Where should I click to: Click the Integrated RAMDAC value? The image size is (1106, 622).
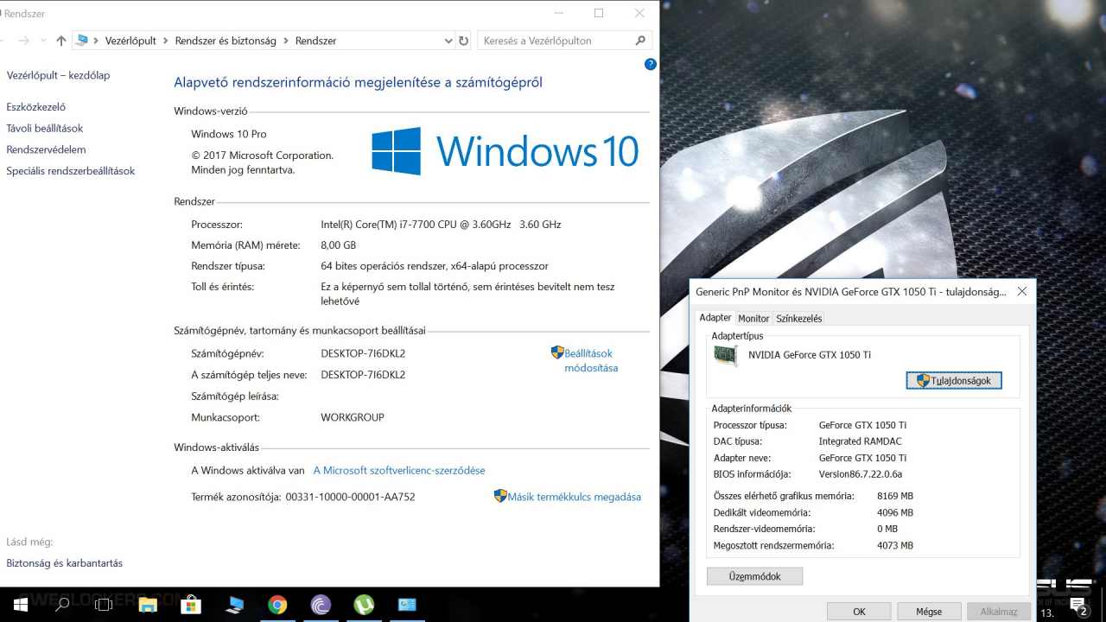[861, 441]
